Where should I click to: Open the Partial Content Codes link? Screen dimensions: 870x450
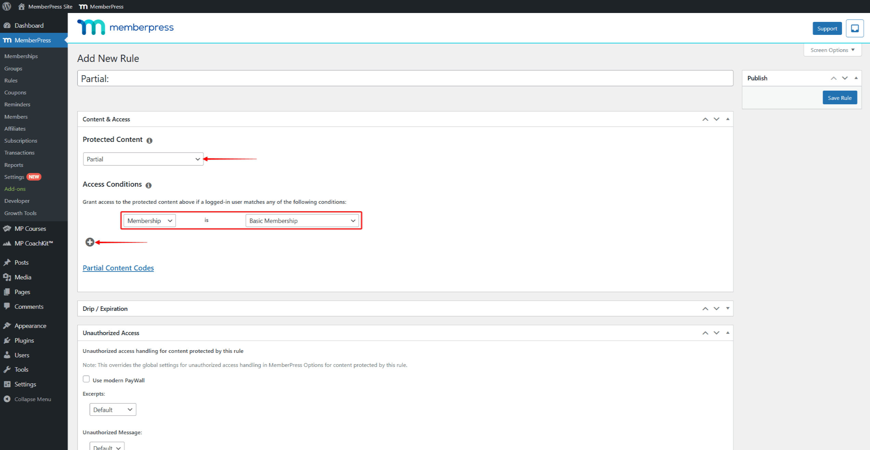click(x=118, y=268)
